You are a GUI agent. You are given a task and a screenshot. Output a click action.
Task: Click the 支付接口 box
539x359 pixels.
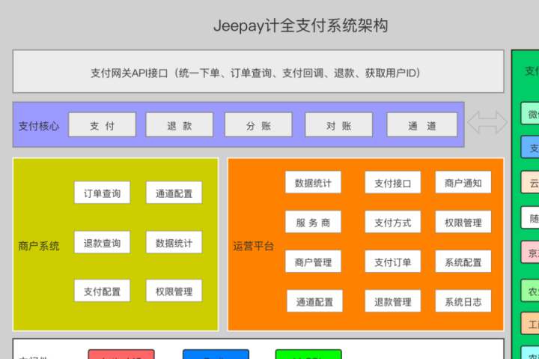pos(393,182)
